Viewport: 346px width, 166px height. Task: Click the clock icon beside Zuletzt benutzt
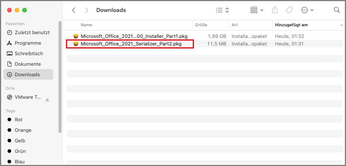coord(9,33)
